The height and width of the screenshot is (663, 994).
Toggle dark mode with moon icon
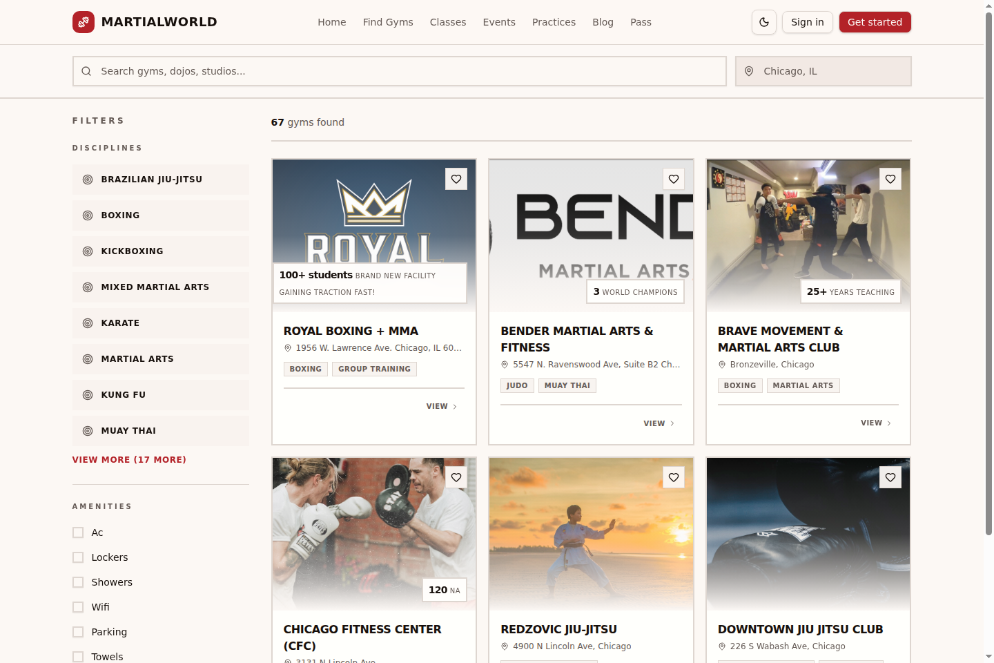point(764,22)
